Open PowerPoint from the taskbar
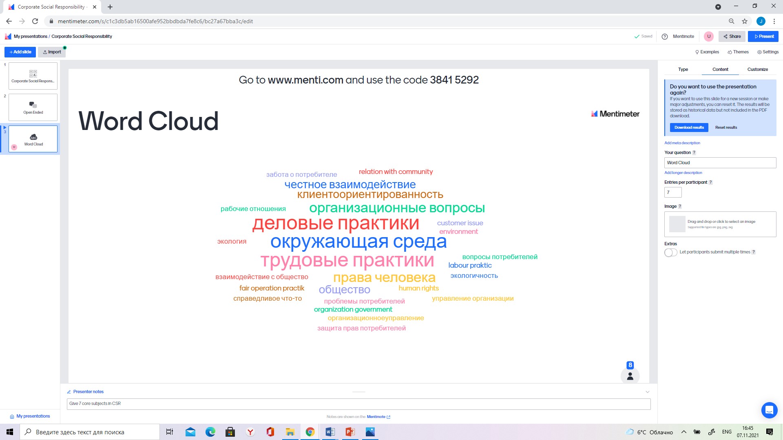 [350, 432]
